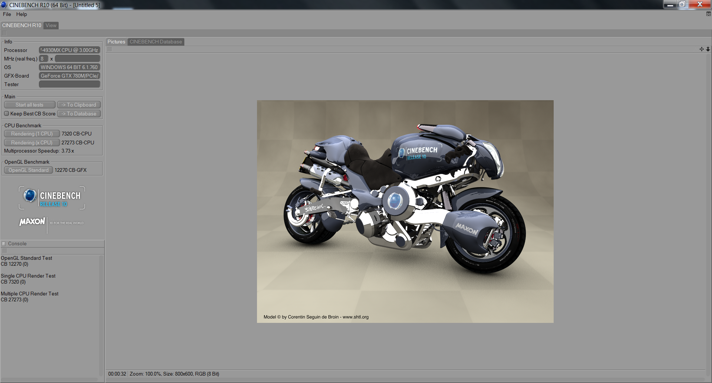712x383 pixels.
Task: Click the Console panel header label
Action: 17,244
